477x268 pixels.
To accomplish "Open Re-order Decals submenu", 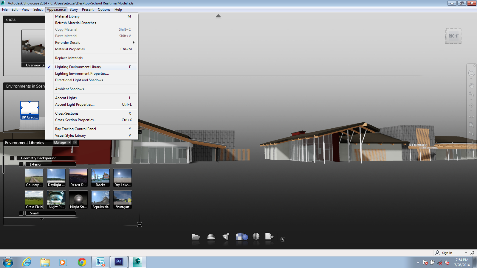I will [67, 42].
